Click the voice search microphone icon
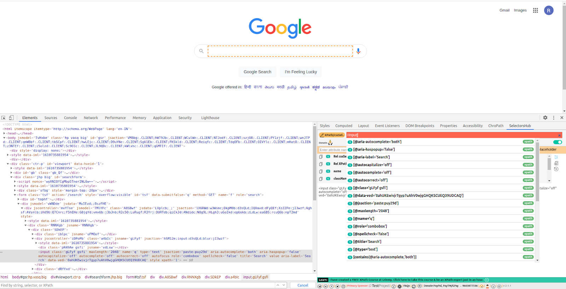This screenshot has height=289, width=566. coord(358,51)
